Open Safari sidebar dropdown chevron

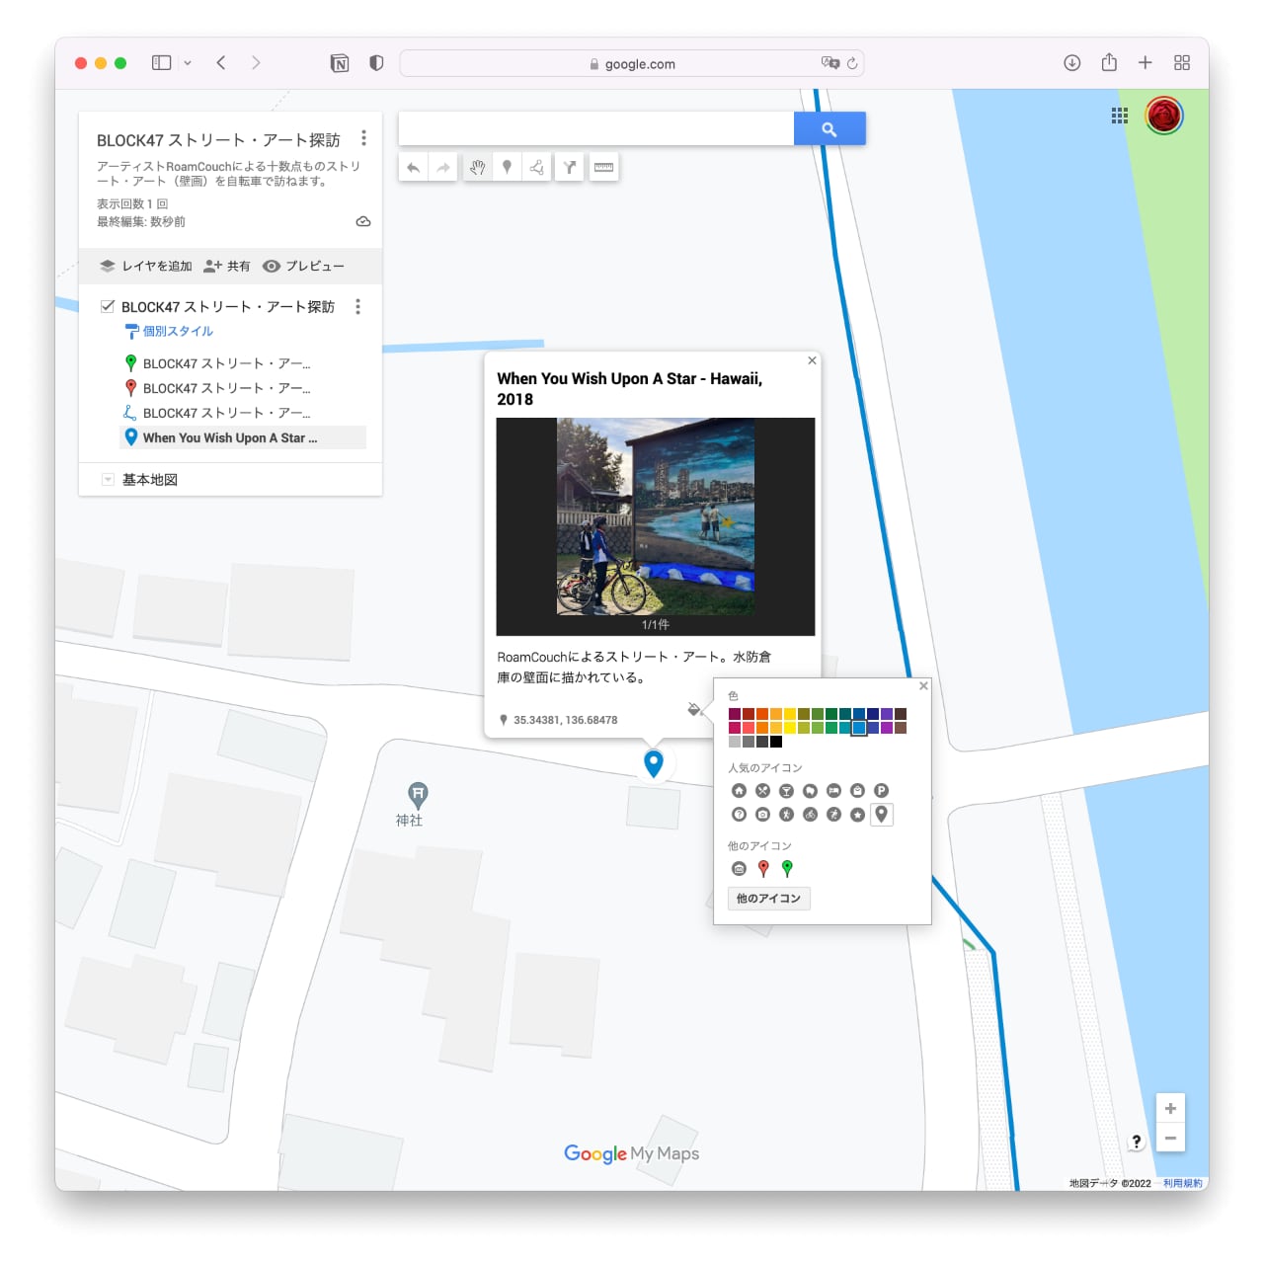[x=188, y=63]
